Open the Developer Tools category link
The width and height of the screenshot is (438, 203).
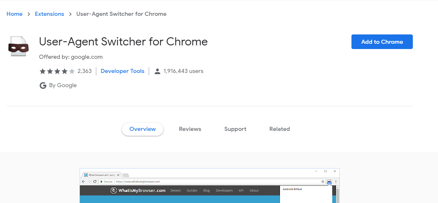[x=122, y=71]
